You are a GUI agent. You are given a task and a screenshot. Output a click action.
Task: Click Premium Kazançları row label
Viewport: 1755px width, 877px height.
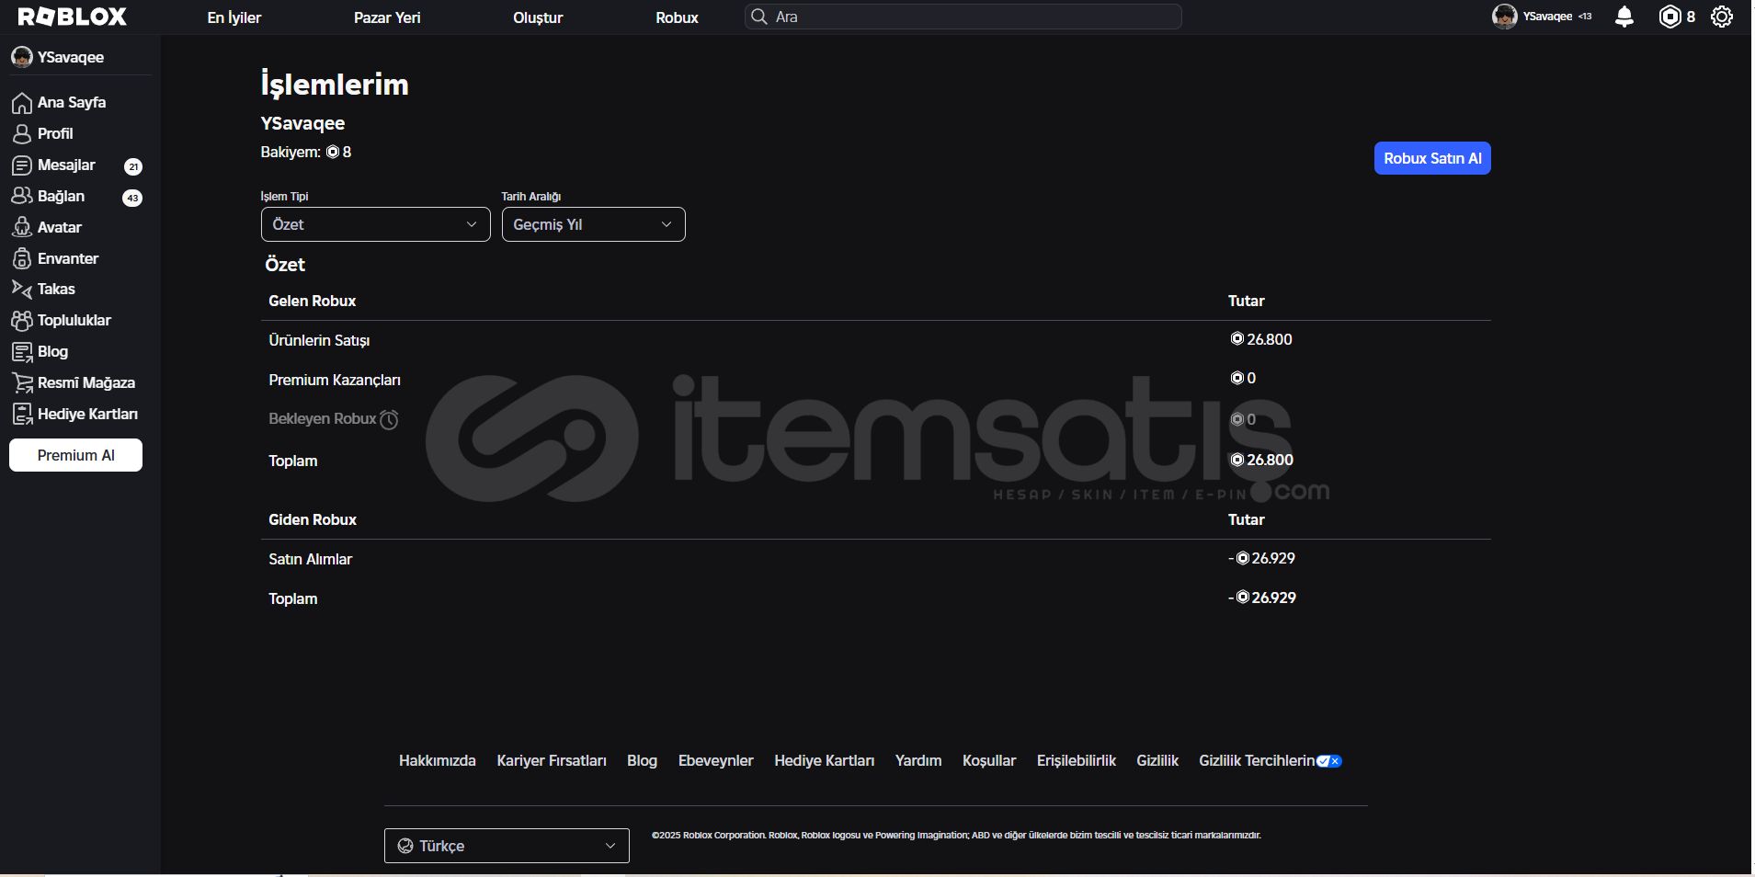click(335, 380)
